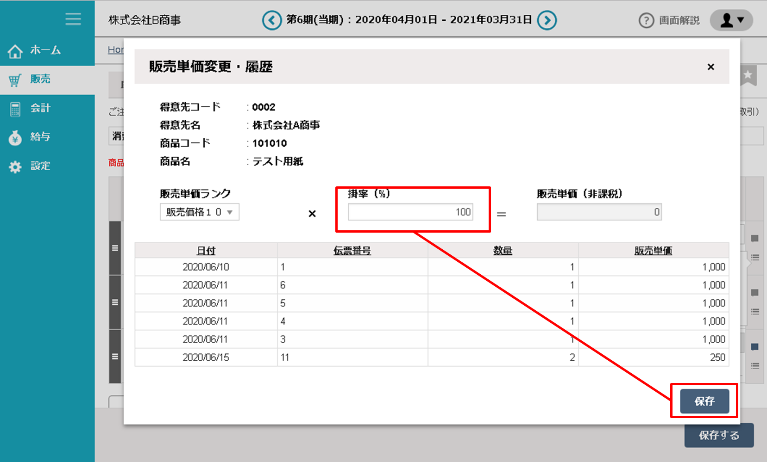Screen dimensions: 767x462
Task: Open ホーム from the sidebar
Action: pos(45,50)
